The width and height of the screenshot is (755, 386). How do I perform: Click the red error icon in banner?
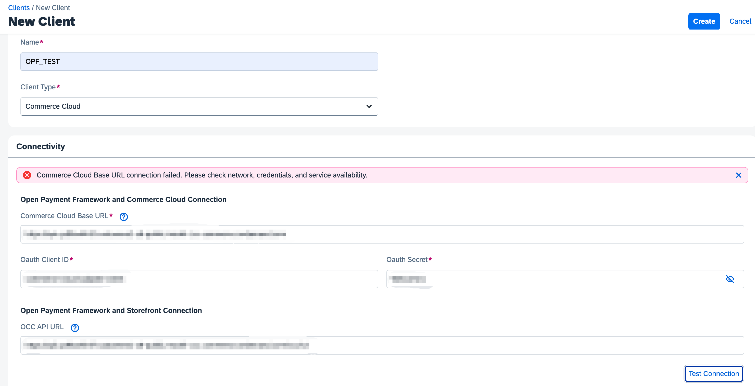(x=27, y=175)
